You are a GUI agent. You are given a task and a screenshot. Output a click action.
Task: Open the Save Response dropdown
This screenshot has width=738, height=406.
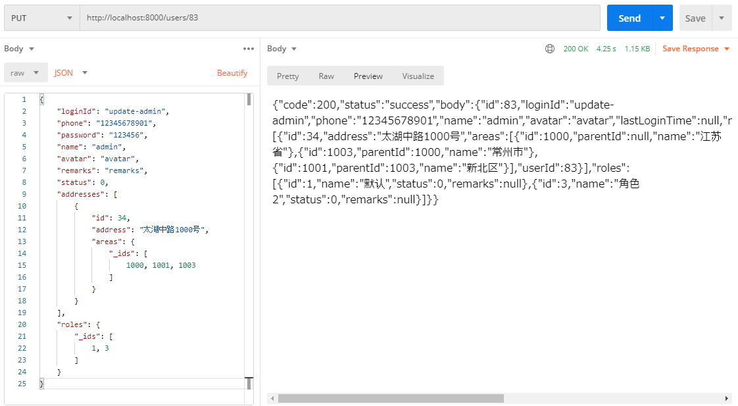pyautogui.click(x=696, y=49)
